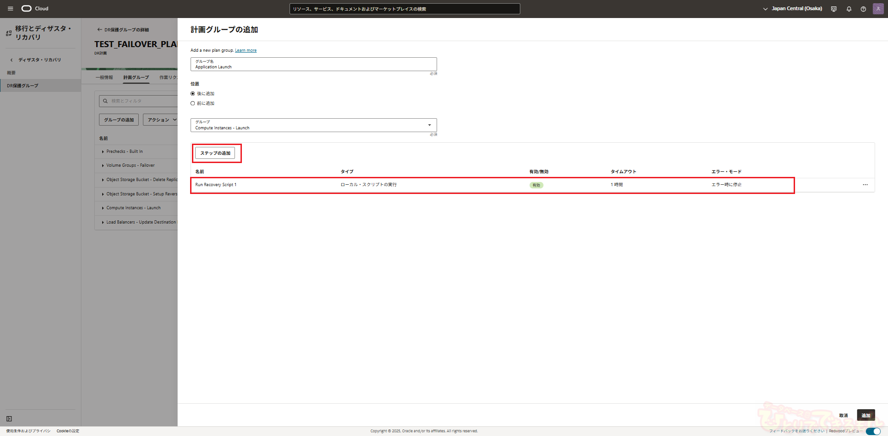888x436 pixels.
Task: Open the help question mark icon
Action: (863, 9)
